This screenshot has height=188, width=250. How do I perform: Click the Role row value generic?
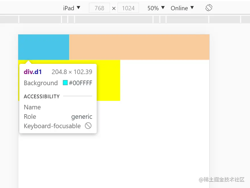click(82, 117)
